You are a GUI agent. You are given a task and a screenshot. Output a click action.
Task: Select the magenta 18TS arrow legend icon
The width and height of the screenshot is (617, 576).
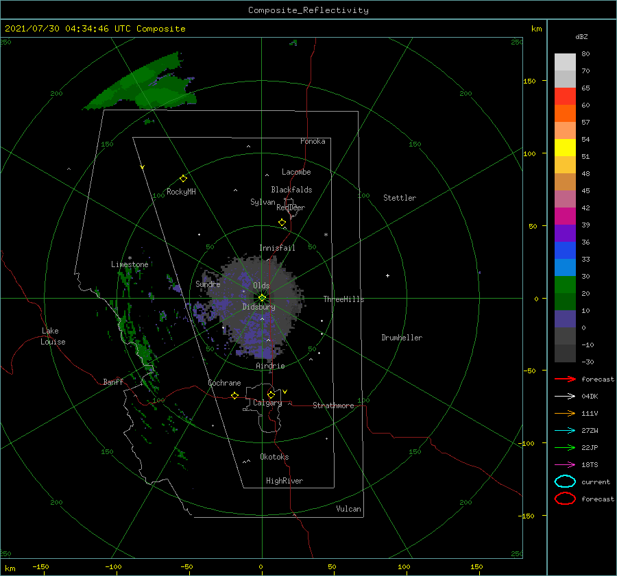click(565, 465)
